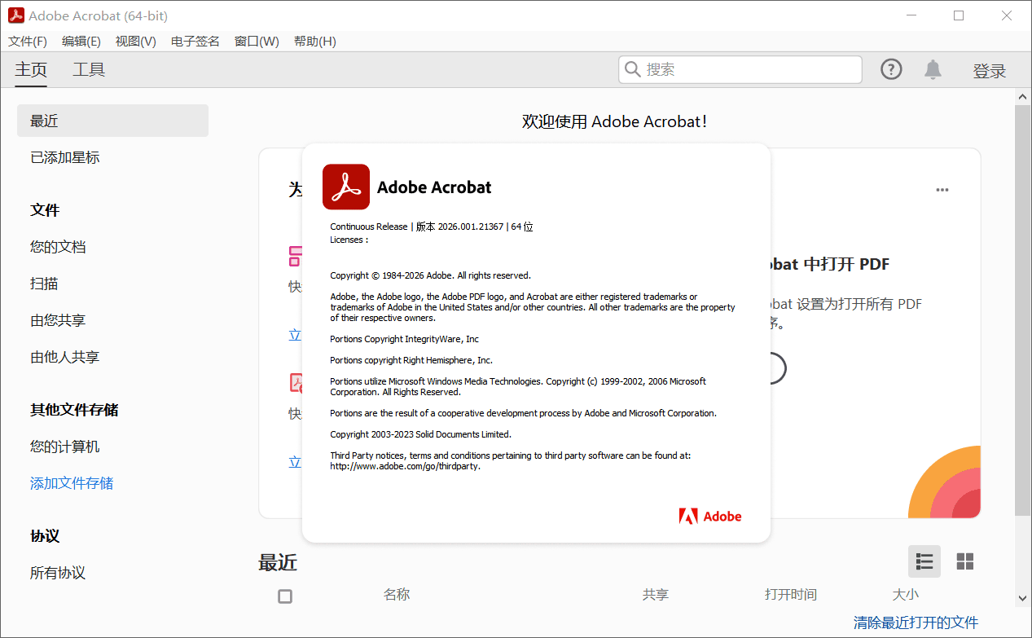Viewport: 1032px width, 638px height.
Task: Switch to list view of recent files
Action: click(924, 561)
